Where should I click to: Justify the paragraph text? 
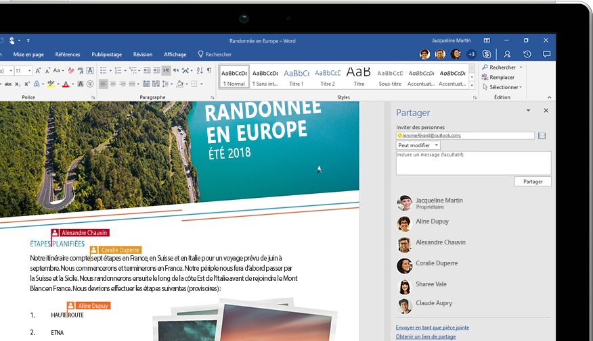point(131,84)
